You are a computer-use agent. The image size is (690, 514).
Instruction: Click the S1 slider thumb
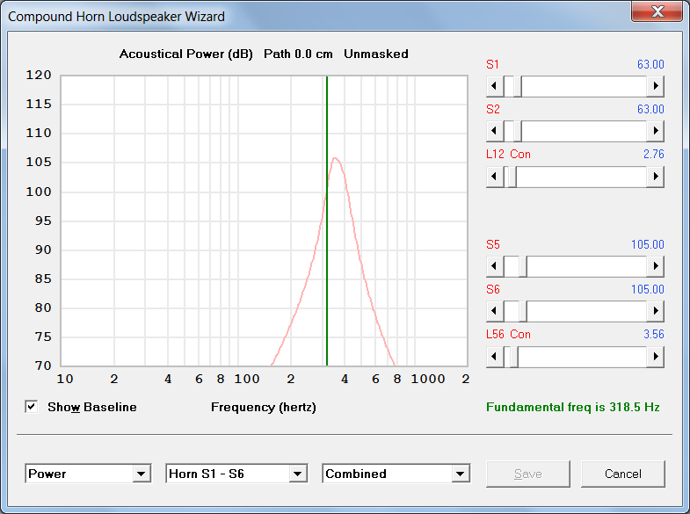click(518, 86)
